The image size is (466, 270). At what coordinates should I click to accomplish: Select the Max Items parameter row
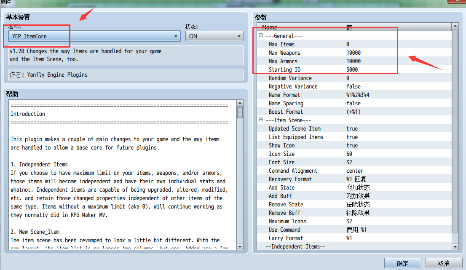coord(354,44)
